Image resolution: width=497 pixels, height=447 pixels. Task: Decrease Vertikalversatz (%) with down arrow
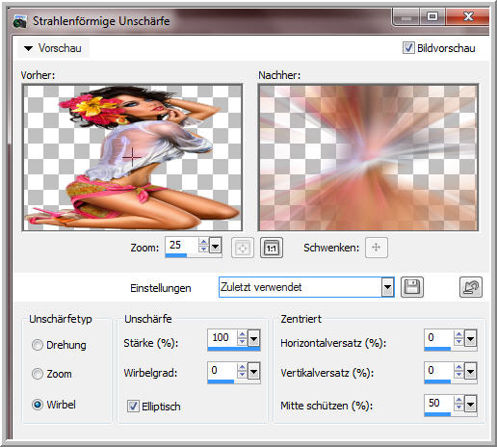[458, 375]
